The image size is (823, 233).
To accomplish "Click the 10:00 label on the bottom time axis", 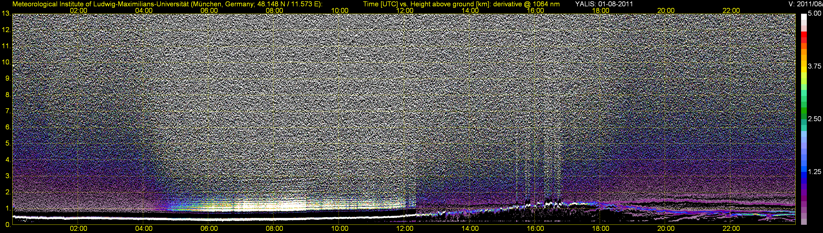I will pos(340,229).
